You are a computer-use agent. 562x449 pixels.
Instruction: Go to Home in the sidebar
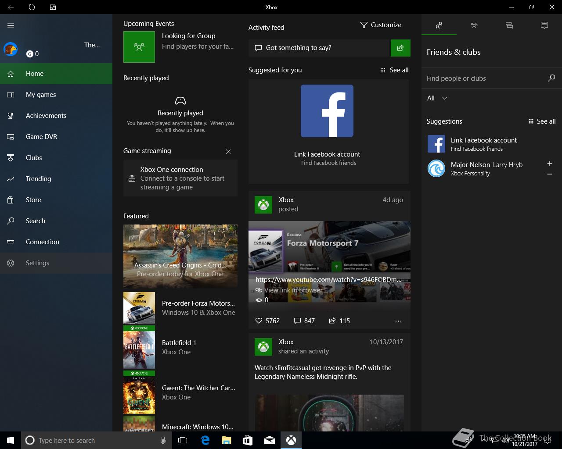[x=56, y=74]
